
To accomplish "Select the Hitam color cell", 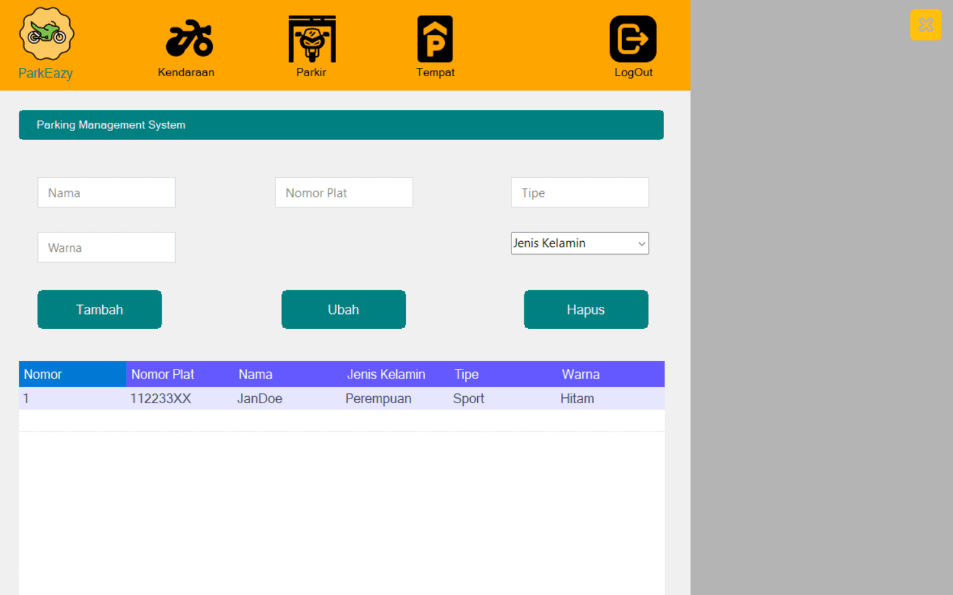I will 610,399.
